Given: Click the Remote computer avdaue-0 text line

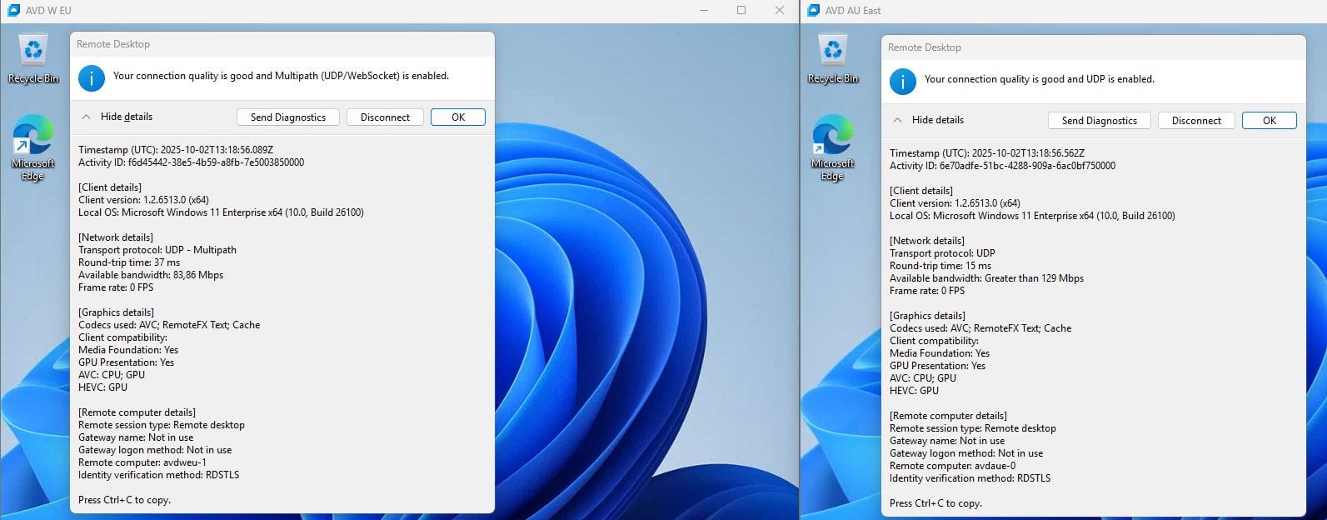Looking at the screenshot, I should pos(952,466).
